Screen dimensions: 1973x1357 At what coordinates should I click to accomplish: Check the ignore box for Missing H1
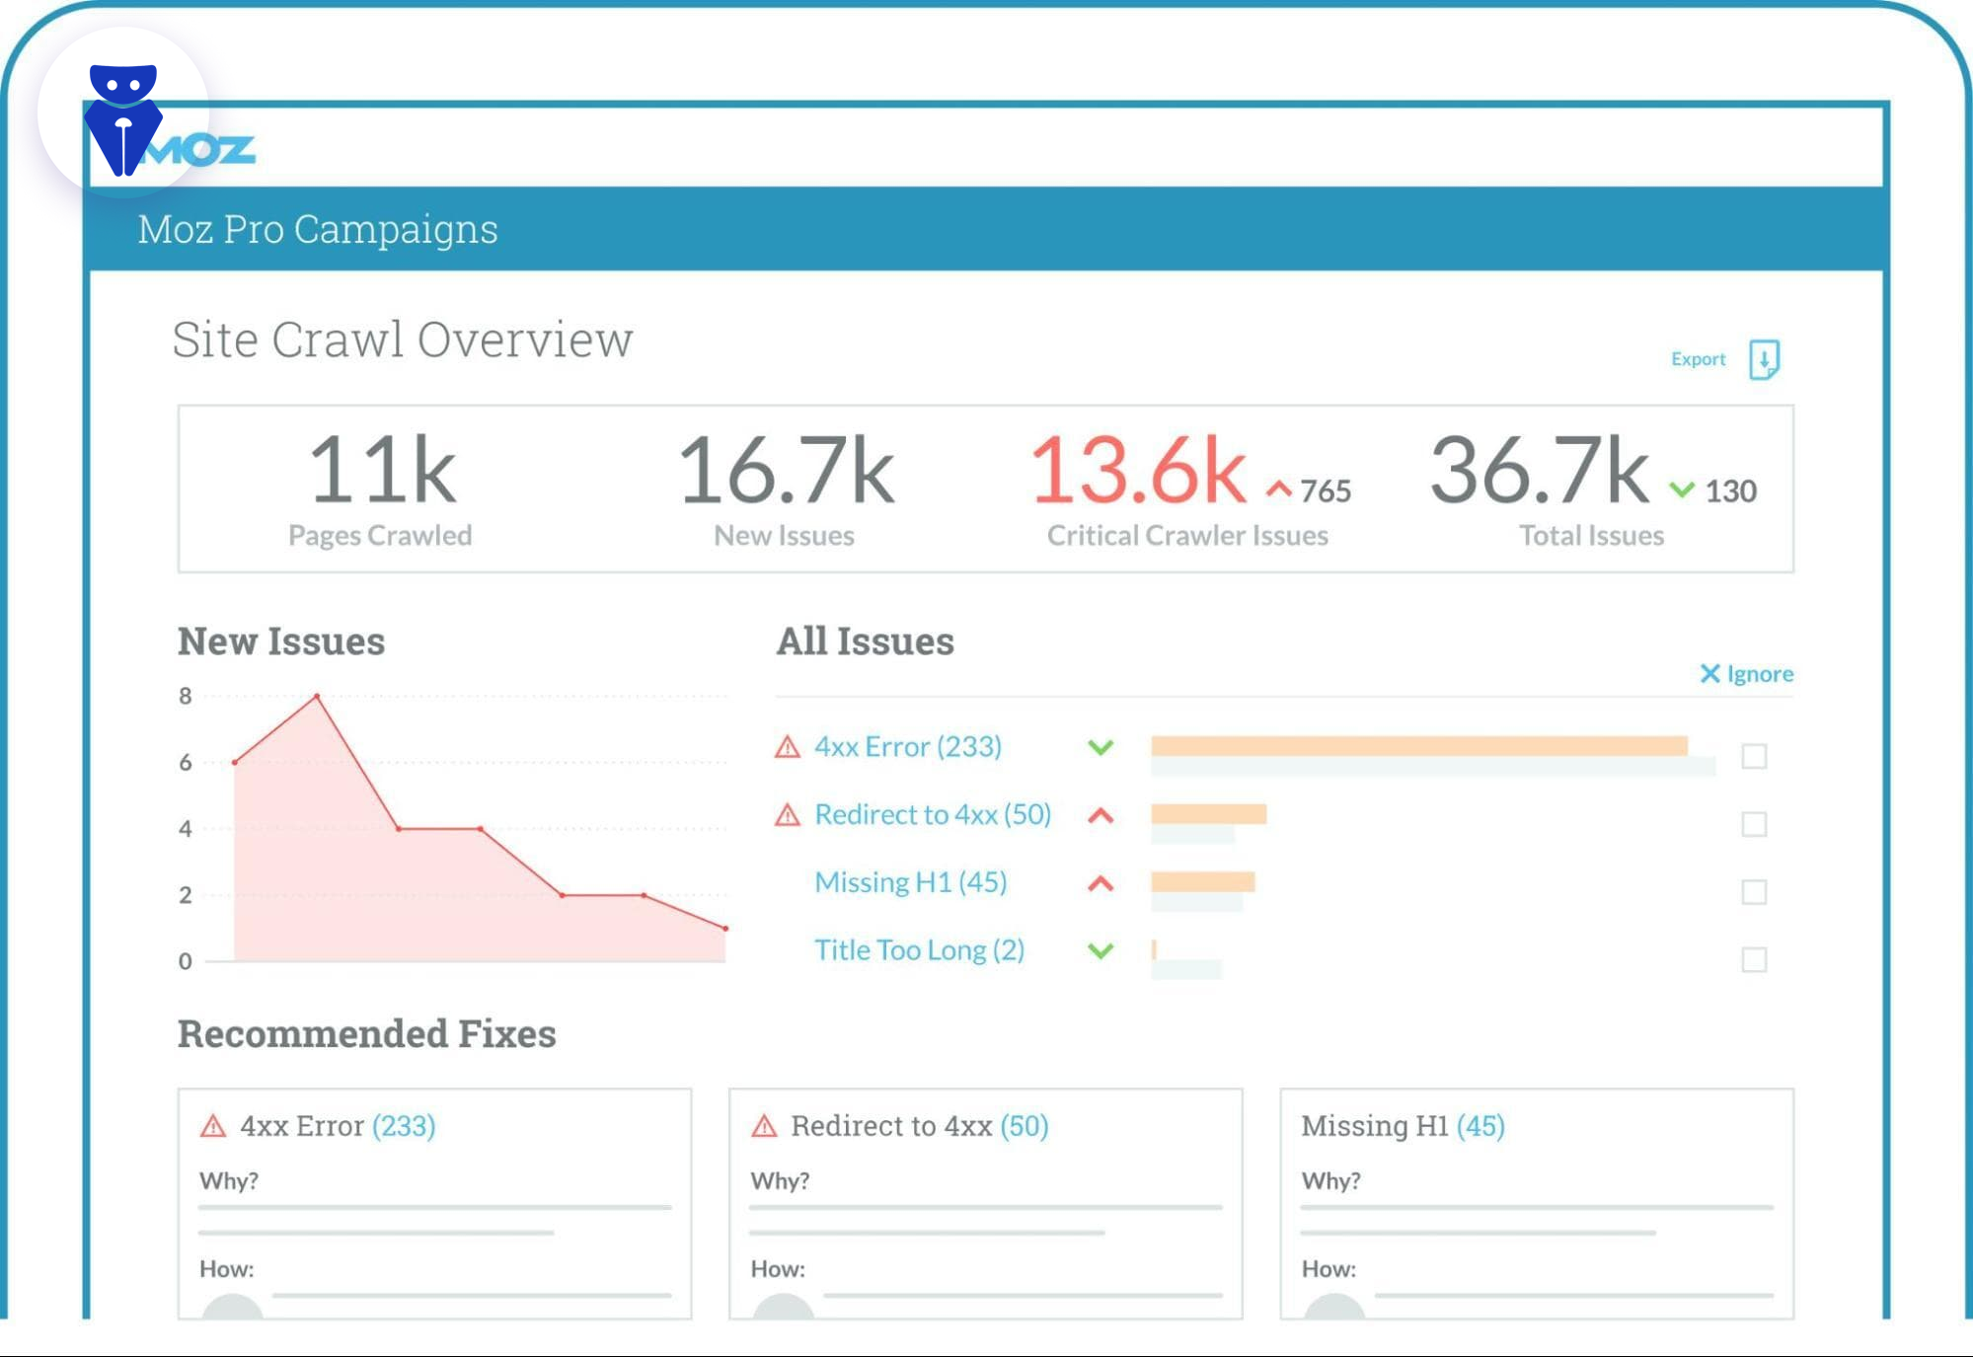click(x=1754, y=892)
